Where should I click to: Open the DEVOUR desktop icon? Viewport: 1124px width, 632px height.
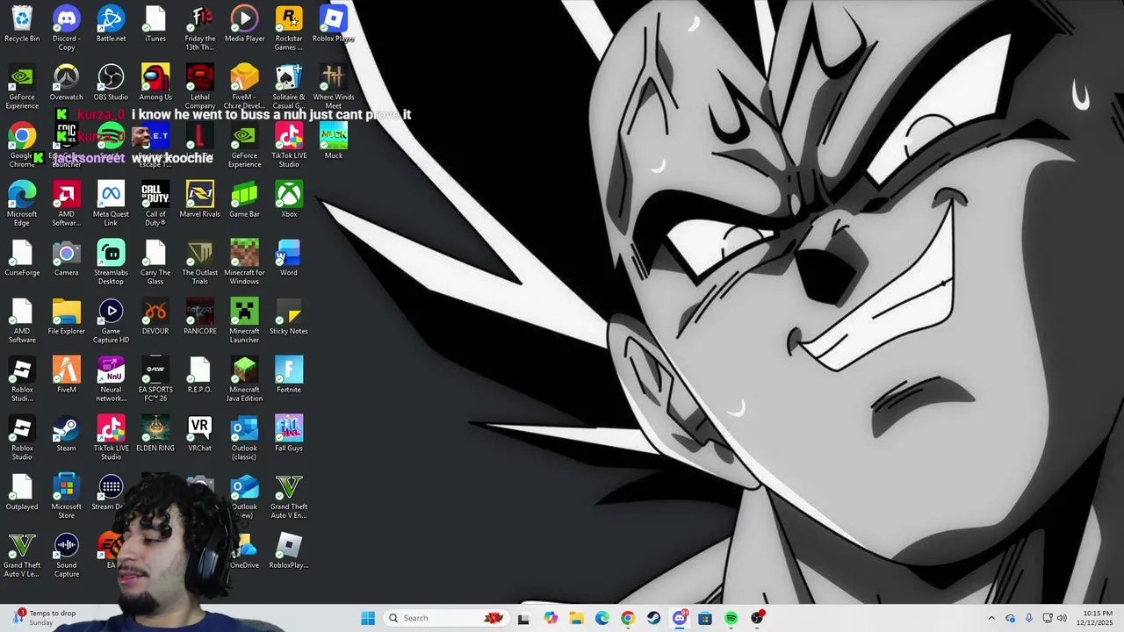coord(155,318)
